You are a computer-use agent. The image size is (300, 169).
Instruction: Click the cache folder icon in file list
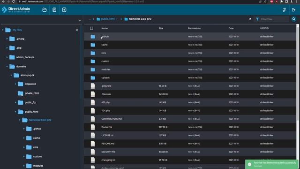click(x=93, y=45)
